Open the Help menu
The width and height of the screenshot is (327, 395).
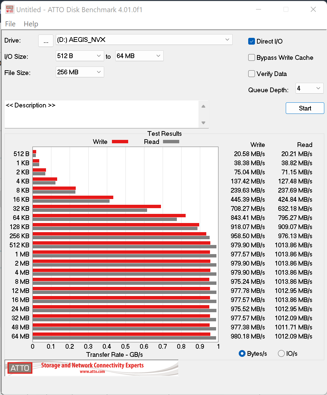pyautogui.click(x=31, y=24)
